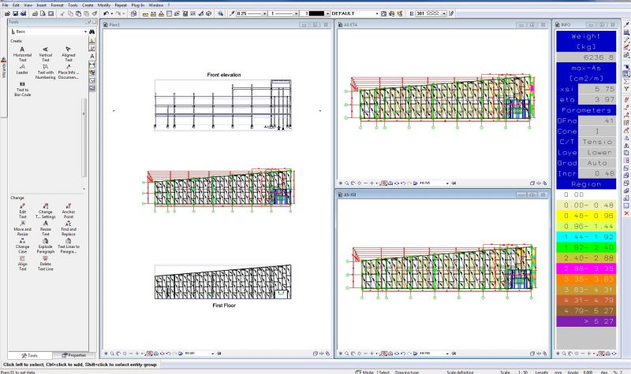631x374 pixels.
Task: Open the DEFAULT layer dropdown
Action: tap(376, 13)
